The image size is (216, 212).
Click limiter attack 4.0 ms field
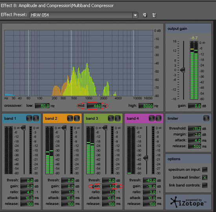point(194,141)
